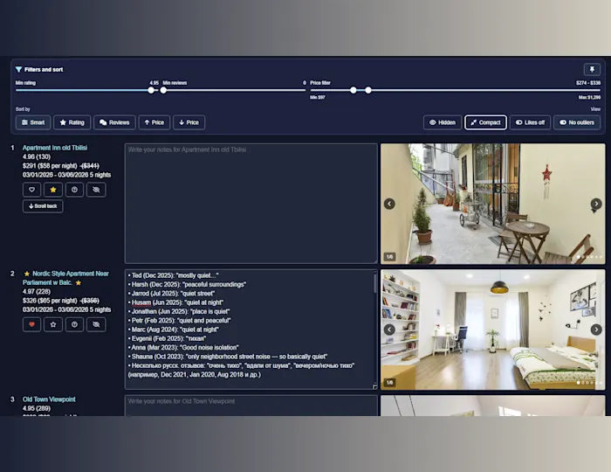The image size is (611, 472).
Task: Click the Min $97 label
Action: pos(318,98)
